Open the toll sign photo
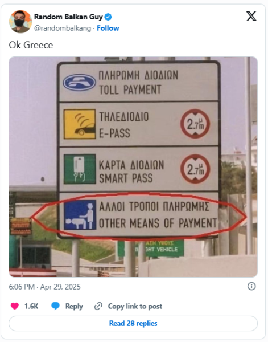The image size is (268, 342). 133,167
